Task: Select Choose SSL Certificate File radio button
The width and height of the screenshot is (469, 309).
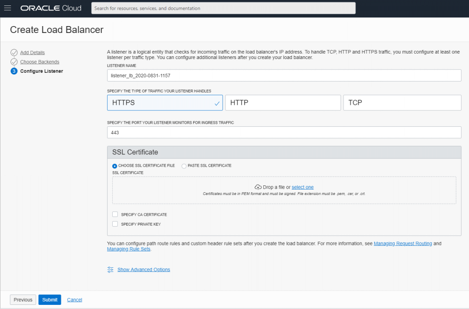Action: pos(115,166)
